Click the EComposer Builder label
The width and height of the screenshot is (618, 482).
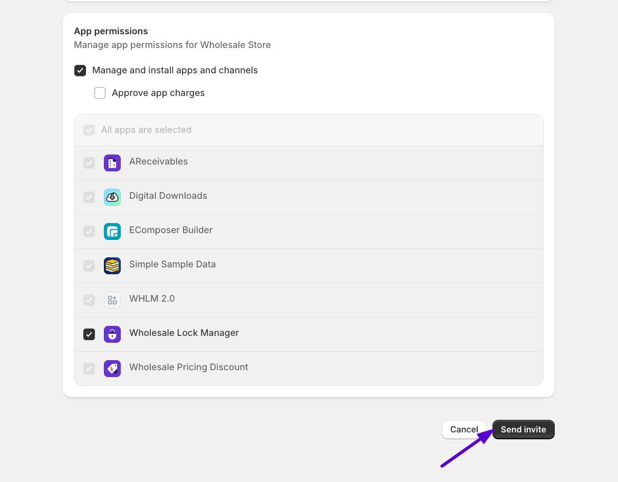[171, 230]
